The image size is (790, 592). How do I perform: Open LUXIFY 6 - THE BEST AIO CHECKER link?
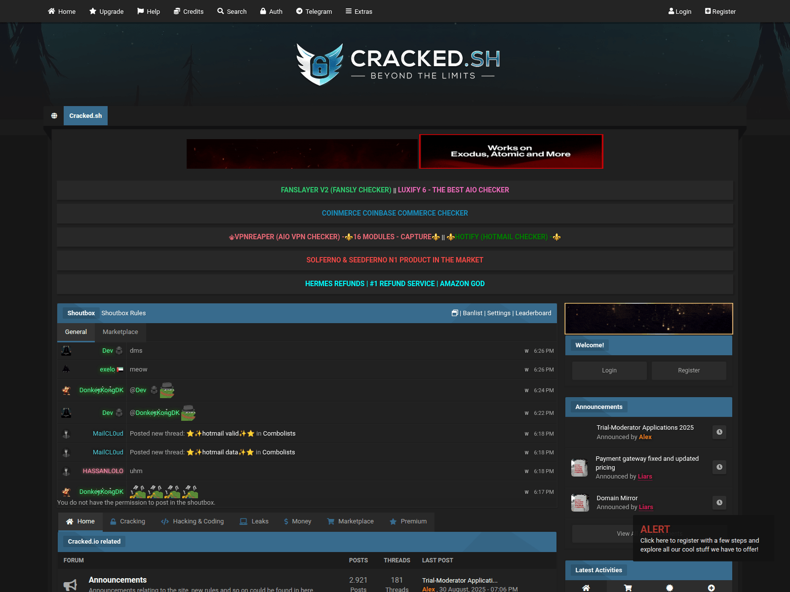pos(453,190)
